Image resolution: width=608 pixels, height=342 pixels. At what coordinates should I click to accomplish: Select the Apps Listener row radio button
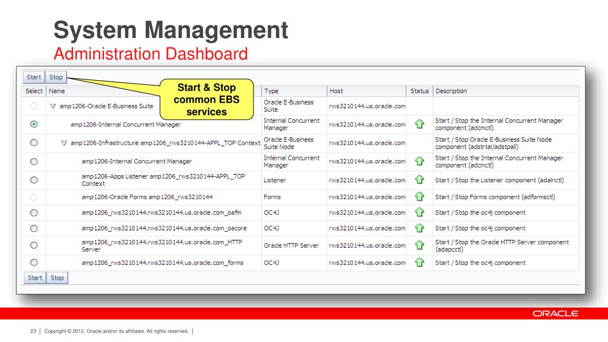(x=34, y=180)
